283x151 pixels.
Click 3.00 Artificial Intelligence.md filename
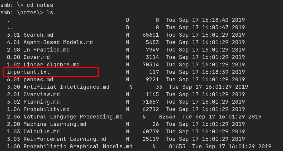[x=58, y=87]
